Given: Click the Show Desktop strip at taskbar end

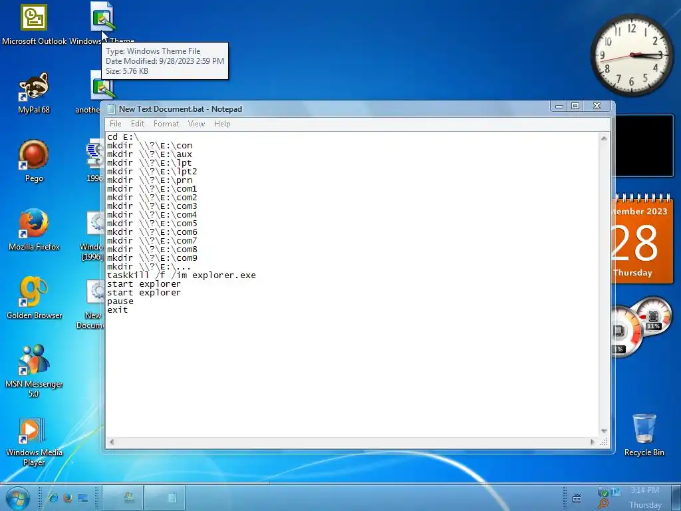Looking at the screenshot, I should (x=676, y=498).
